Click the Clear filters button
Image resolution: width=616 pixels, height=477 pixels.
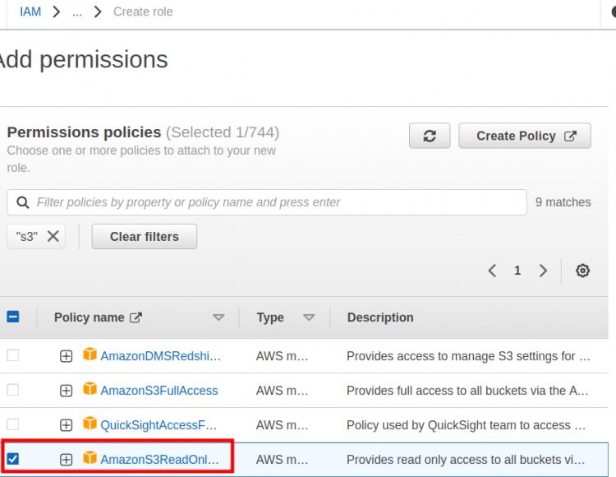coord(144,236)
